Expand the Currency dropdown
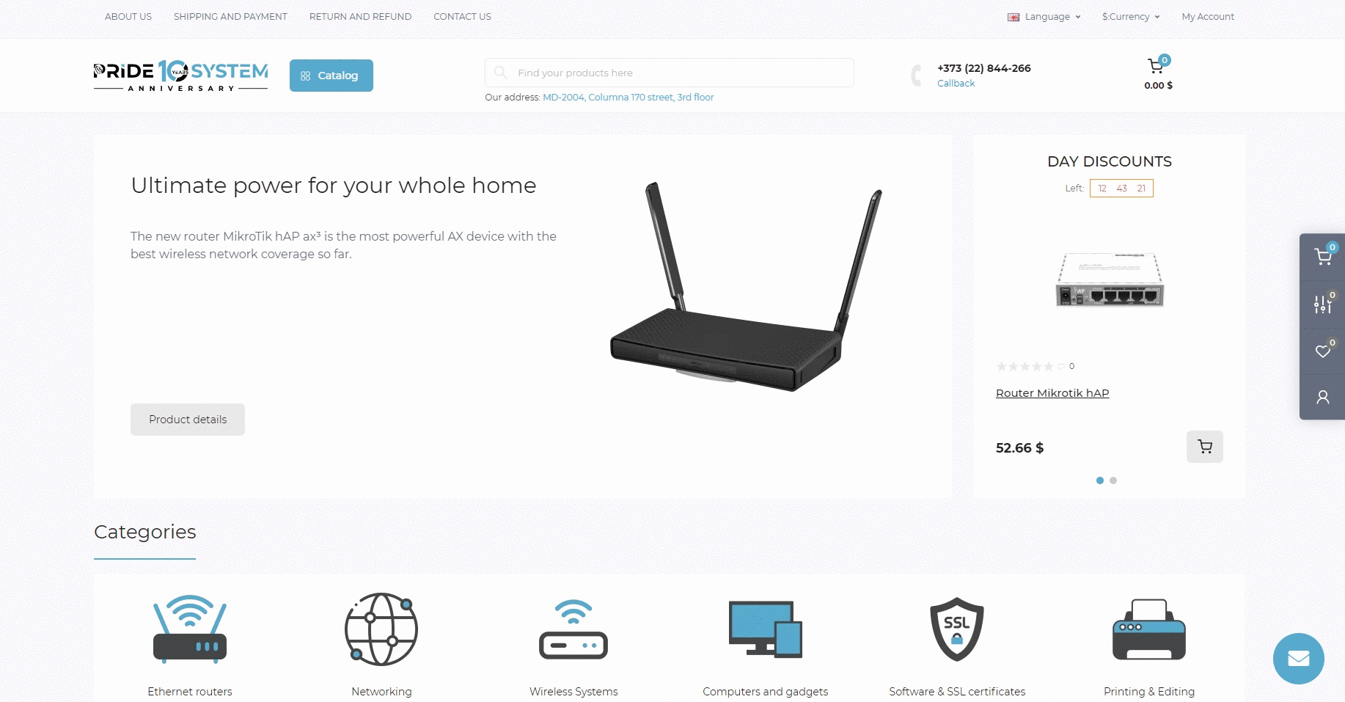Viewport: 1345px width, 702px height. 1131,17
